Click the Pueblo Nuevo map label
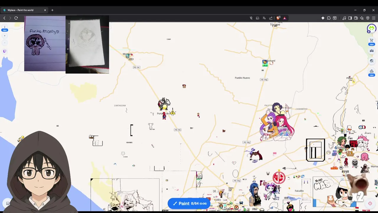The image size is (378, 213). coord(242,78)
